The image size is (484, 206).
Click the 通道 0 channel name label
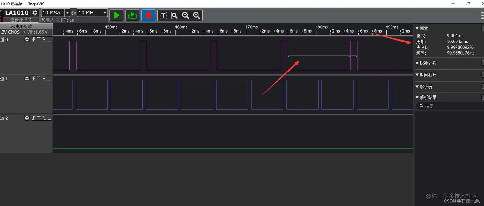pyautogui.click(x=4, y=40)
